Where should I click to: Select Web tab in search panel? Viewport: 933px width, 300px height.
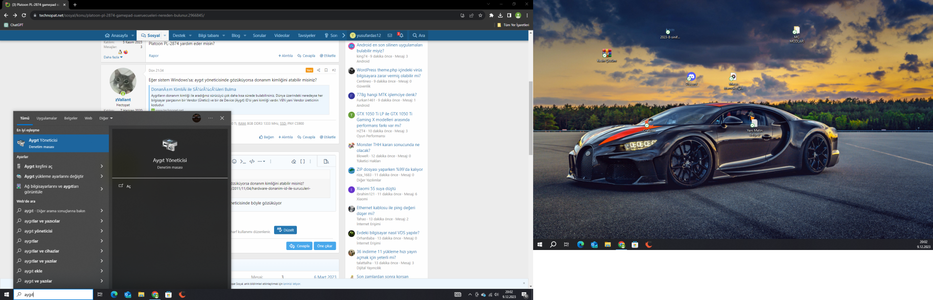[88, 118]
